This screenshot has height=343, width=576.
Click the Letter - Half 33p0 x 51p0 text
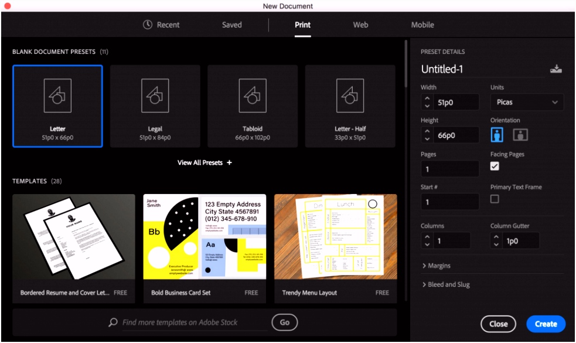click(350, 138)
